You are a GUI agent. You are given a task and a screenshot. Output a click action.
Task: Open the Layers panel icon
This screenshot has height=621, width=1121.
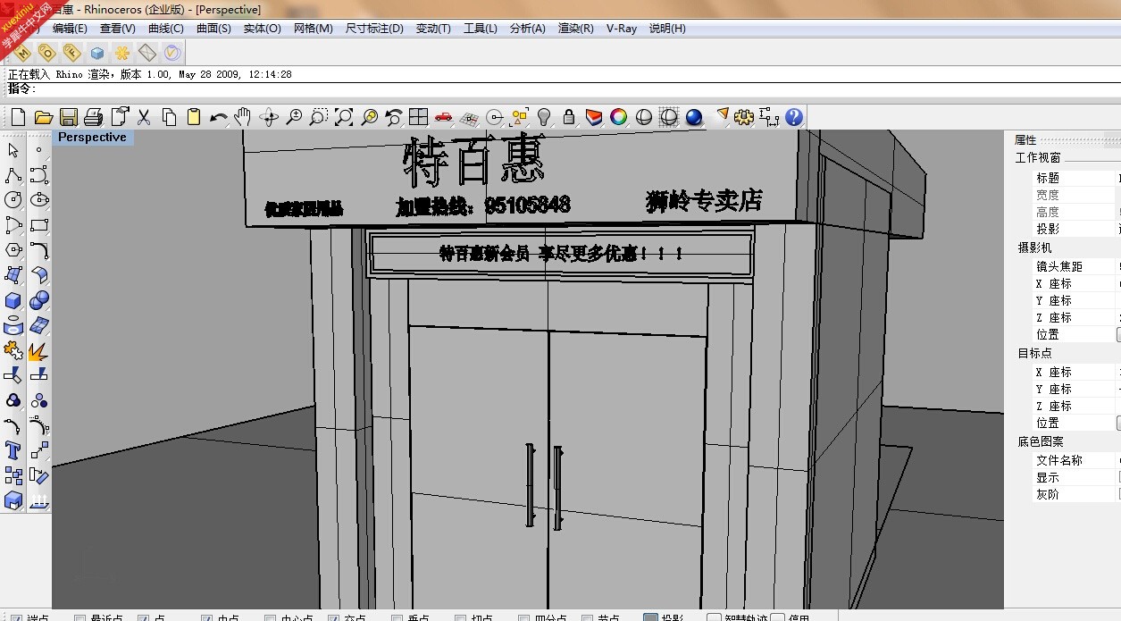(x=594, y=117)
